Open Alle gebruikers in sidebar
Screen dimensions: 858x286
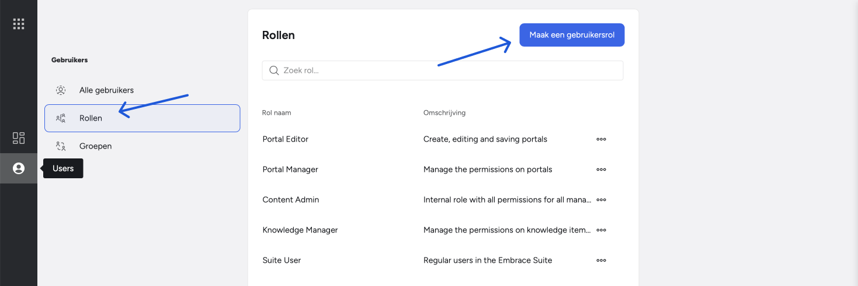pos(143,90)
